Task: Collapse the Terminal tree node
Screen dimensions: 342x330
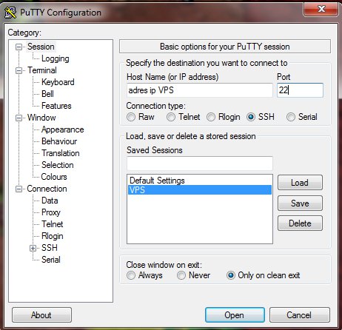Action: (x=19, y=71)
